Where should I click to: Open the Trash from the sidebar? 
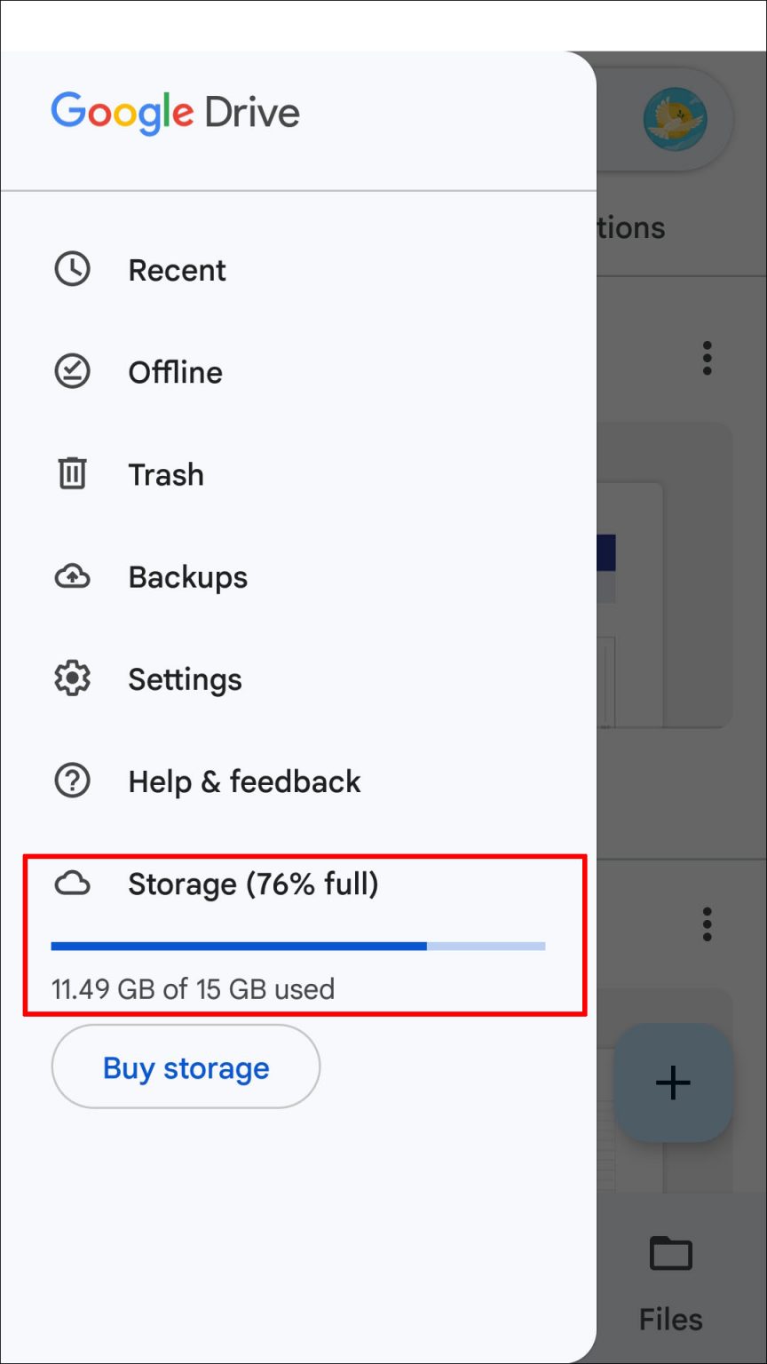[x=165, y=473]
